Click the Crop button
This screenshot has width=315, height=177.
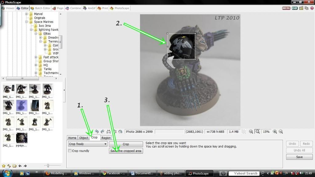point(126,144)
